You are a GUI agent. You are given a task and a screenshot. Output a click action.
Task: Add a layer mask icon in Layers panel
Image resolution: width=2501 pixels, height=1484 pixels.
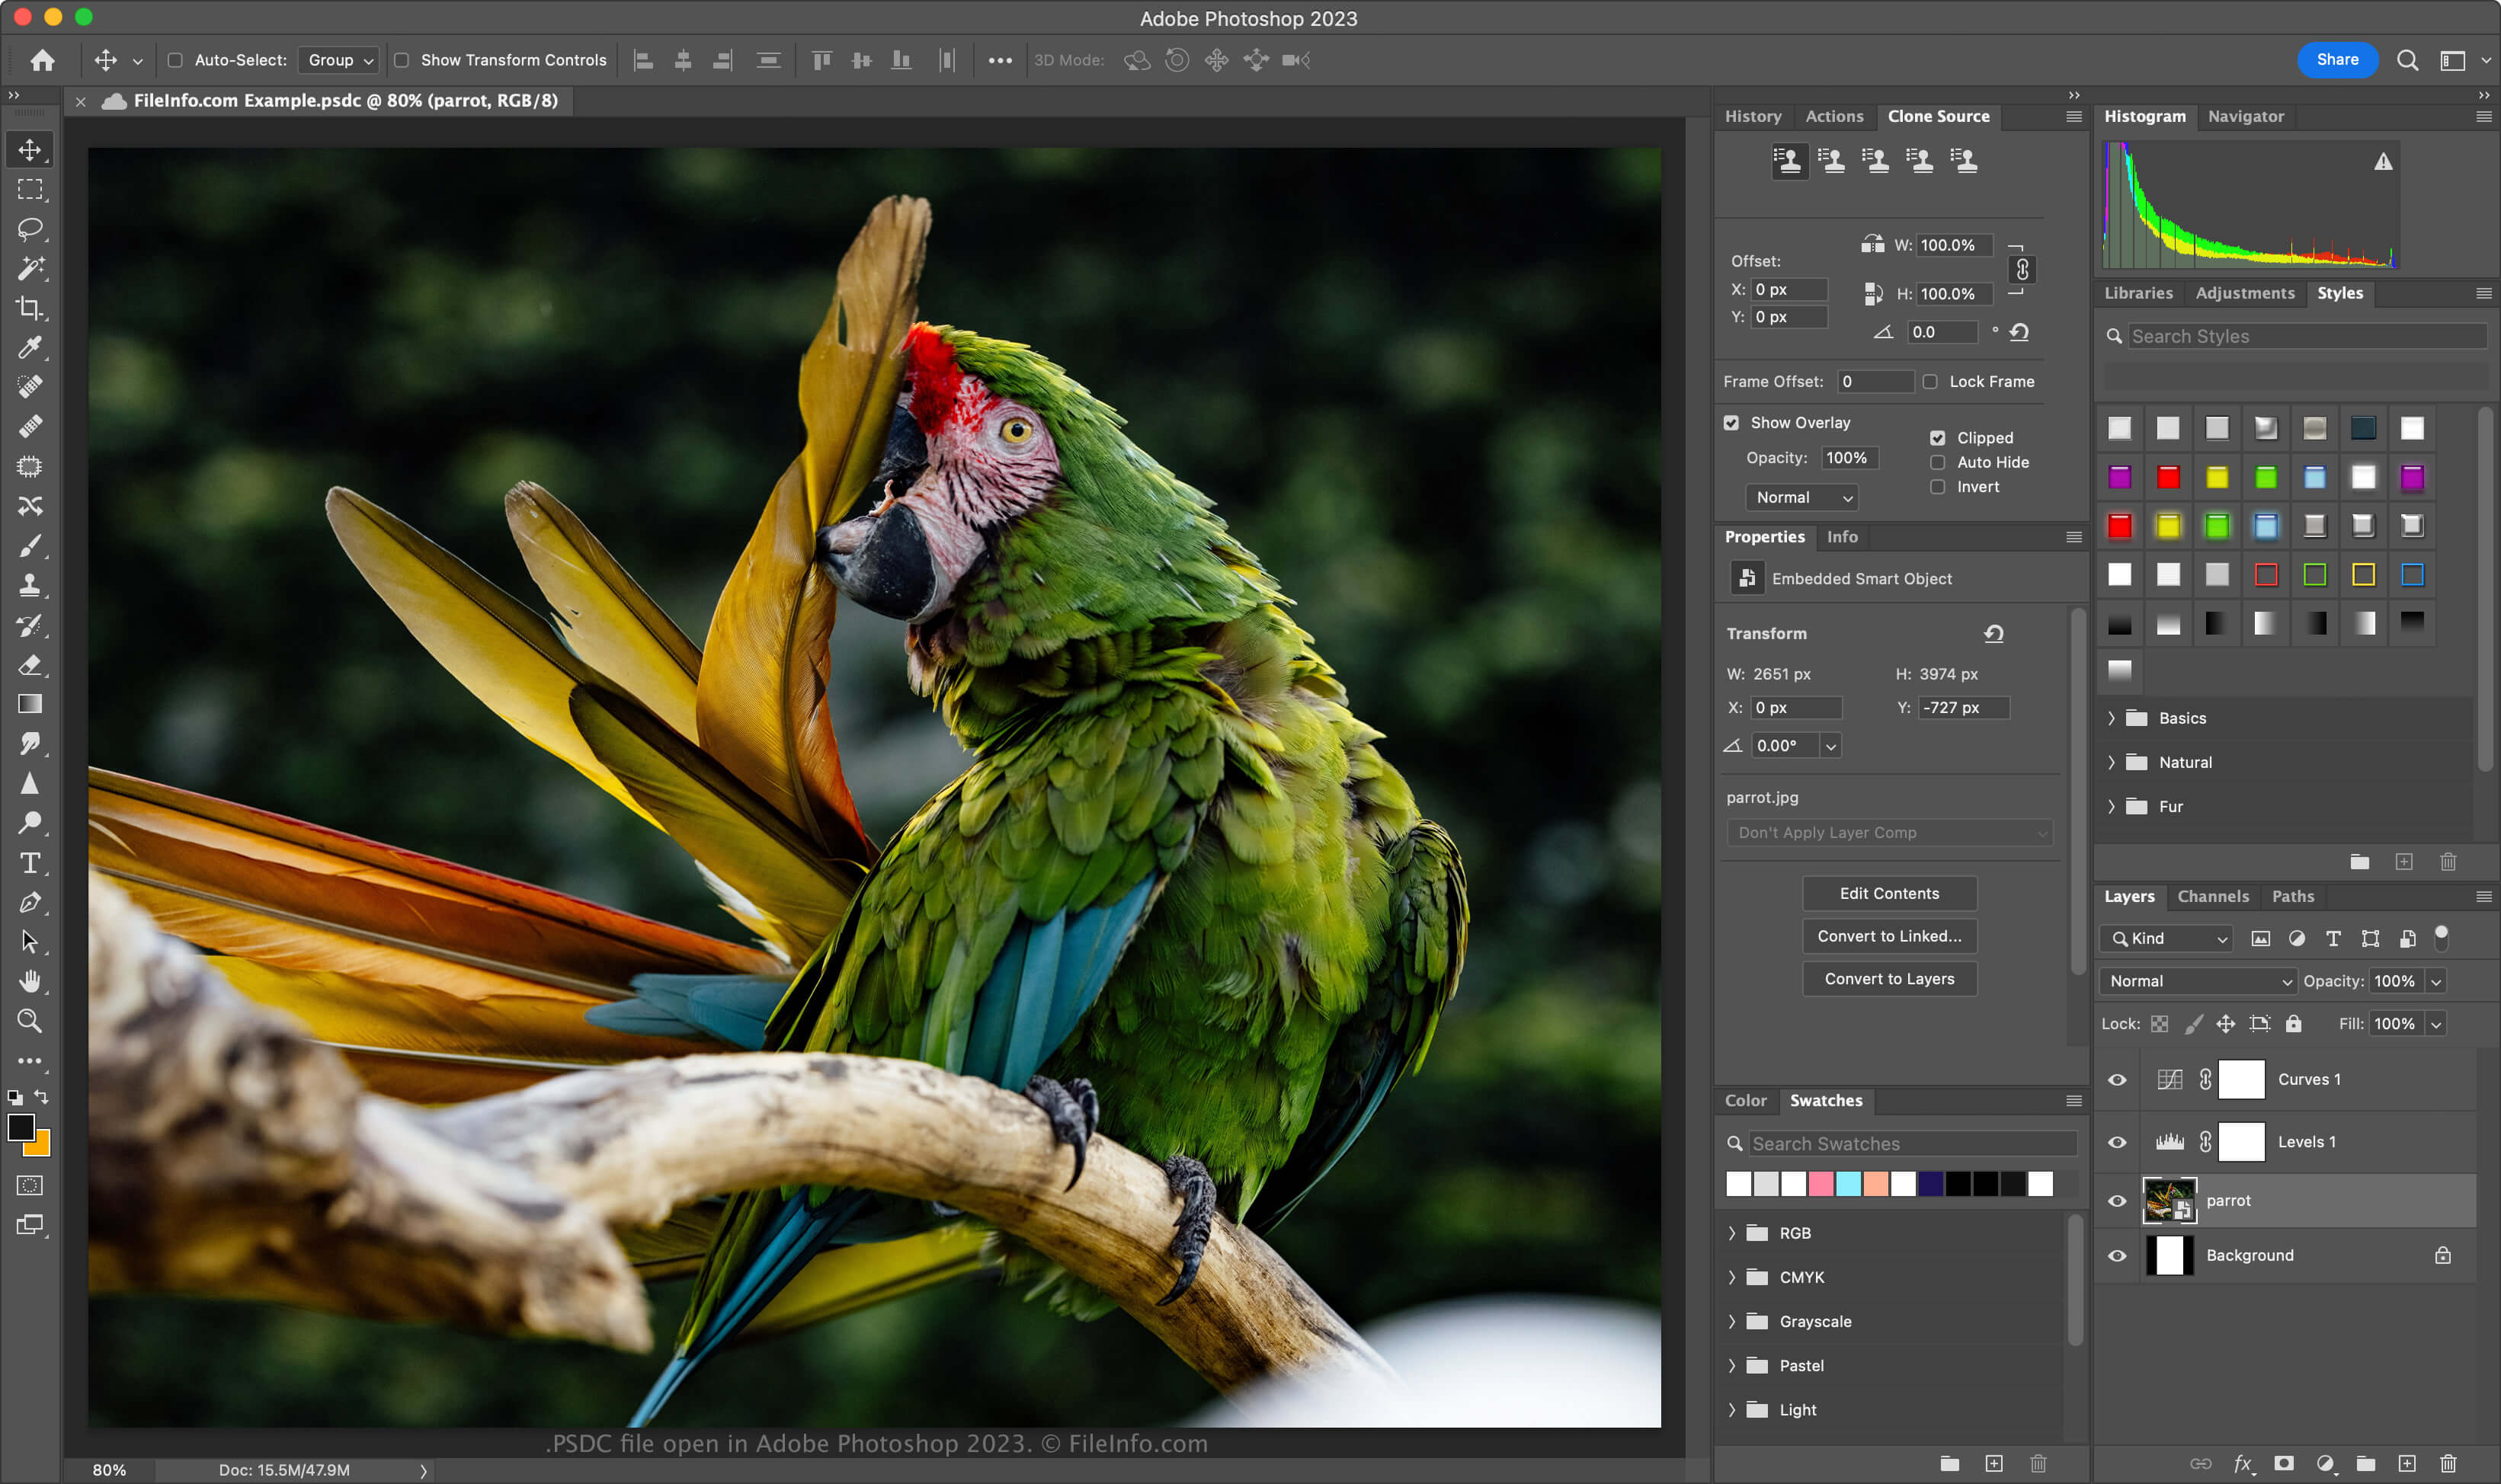2284,1463
